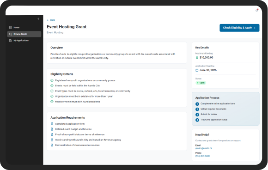Click Complete the online application form step

point(218,103)
